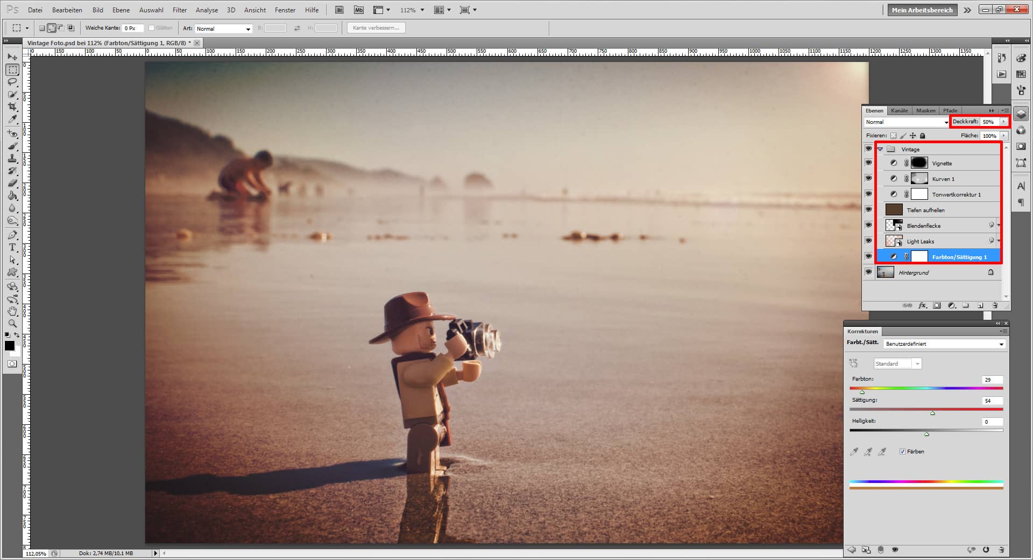This screenshot has width=1033, height=560.
Task: Toggle visibility of Hintergrund layer
Action: [x=868, y=272]
